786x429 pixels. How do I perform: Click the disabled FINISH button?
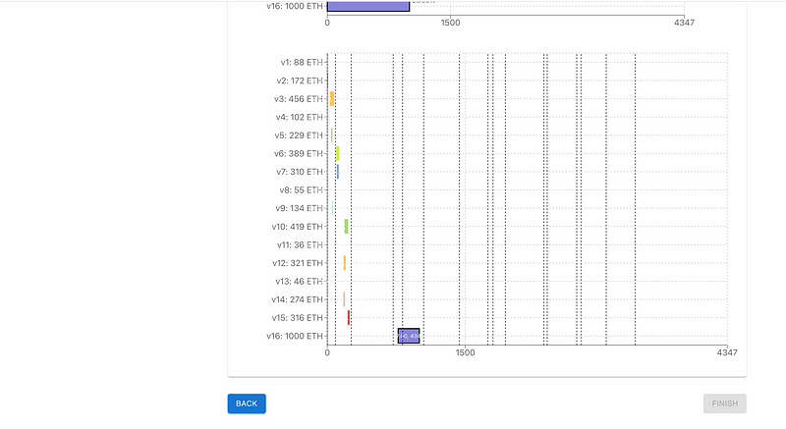(724, 403)
